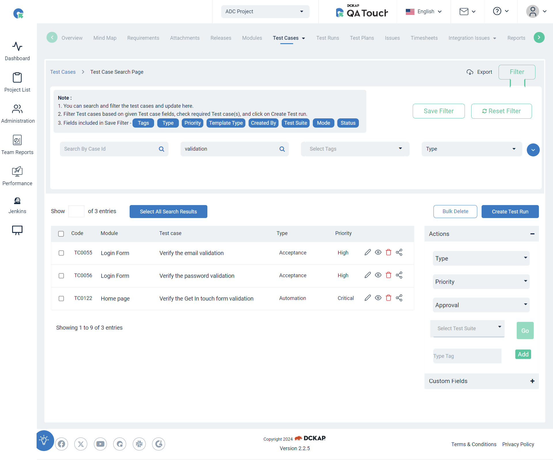Share test case TC0055
The width and height of the screenshot is (553, 466).
pos(399,252)
